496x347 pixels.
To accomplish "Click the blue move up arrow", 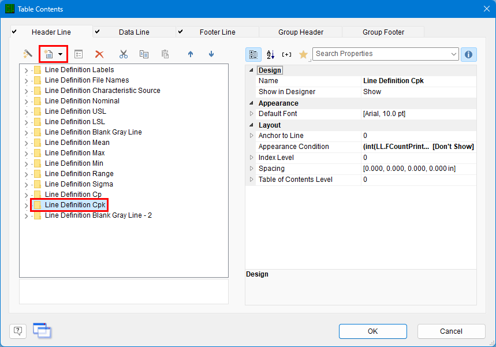I will pos(191,54).
